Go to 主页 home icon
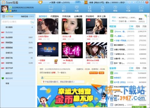The height and width of the screenshot is (108, 150). [102, 9]
